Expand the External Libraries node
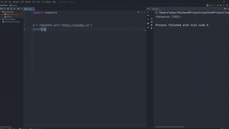The image size is (229, 129). click(x=1, y=19)
